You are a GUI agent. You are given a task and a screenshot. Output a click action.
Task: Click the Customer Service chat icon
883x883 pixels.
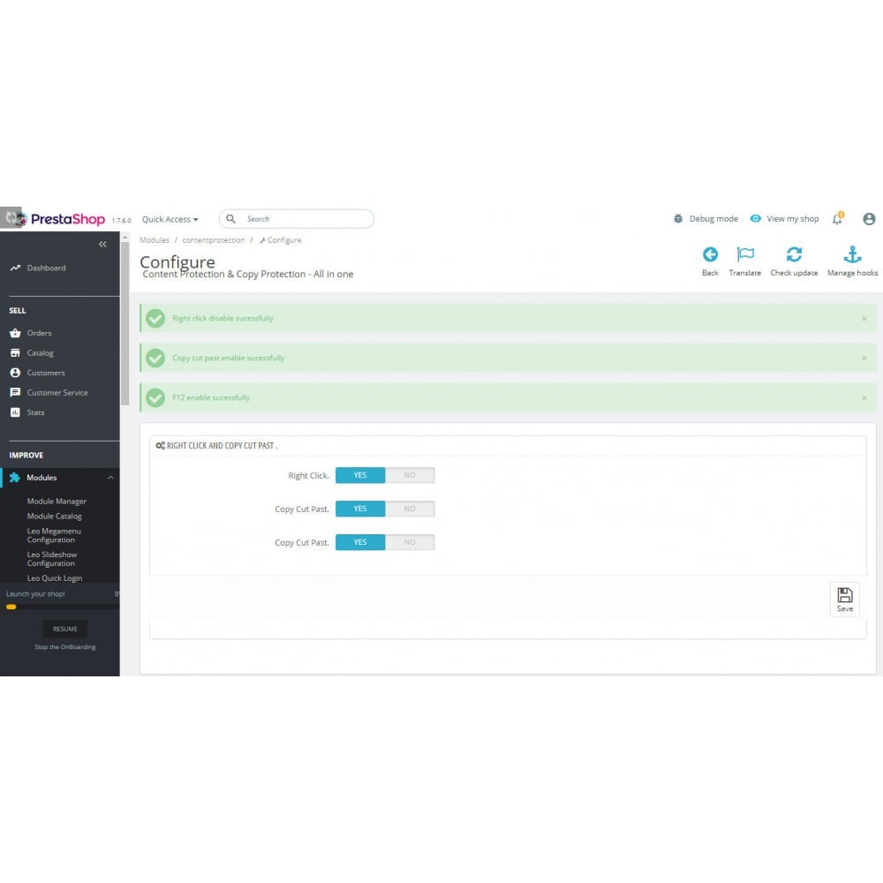coord(15,393)
